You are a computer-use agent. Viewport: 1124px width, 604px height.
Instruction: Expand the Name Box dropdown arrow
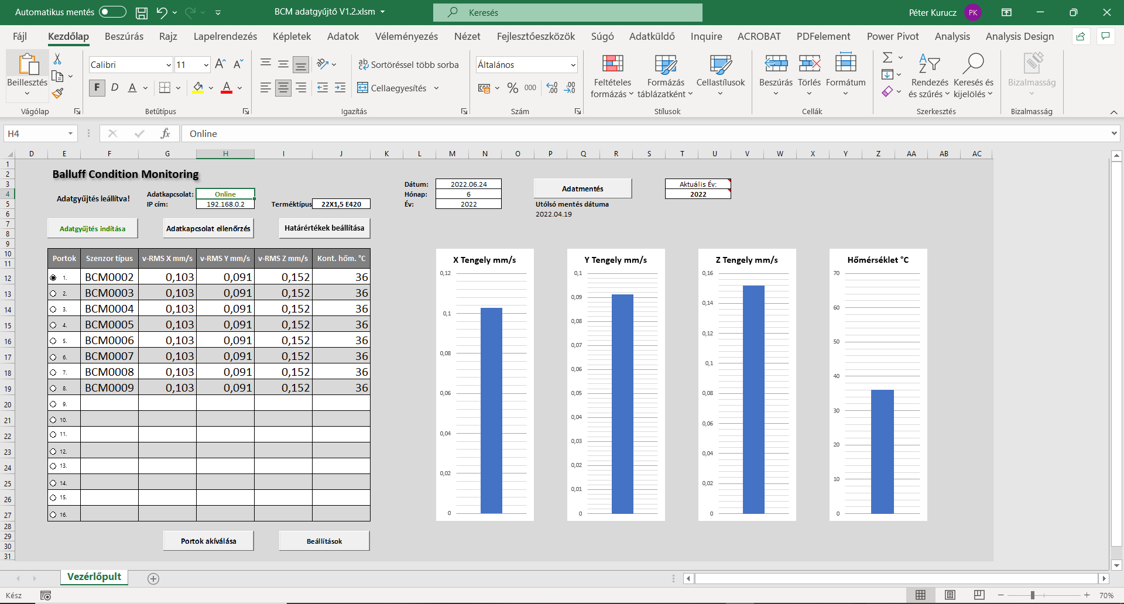pos(70,133)
